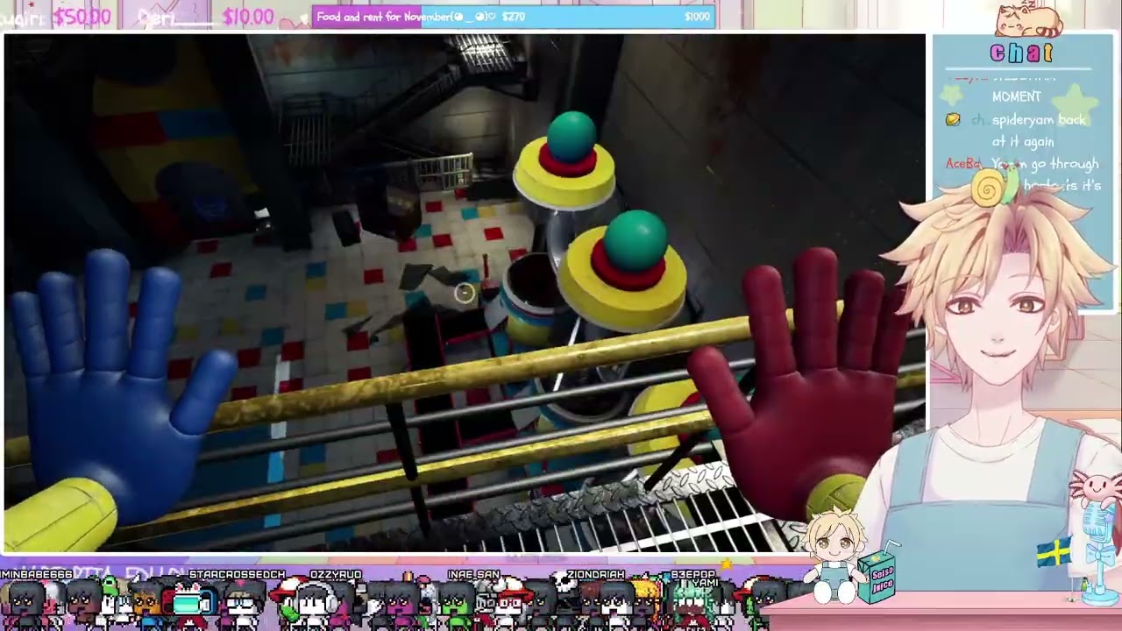This screenshot has height=631, width=1122.
Task: Click the sleeping cat above chat
Action: coord(1029,19)
